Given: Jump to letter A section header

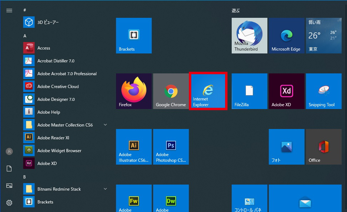Looking at the screenshot, I should [x=25, y=36].
